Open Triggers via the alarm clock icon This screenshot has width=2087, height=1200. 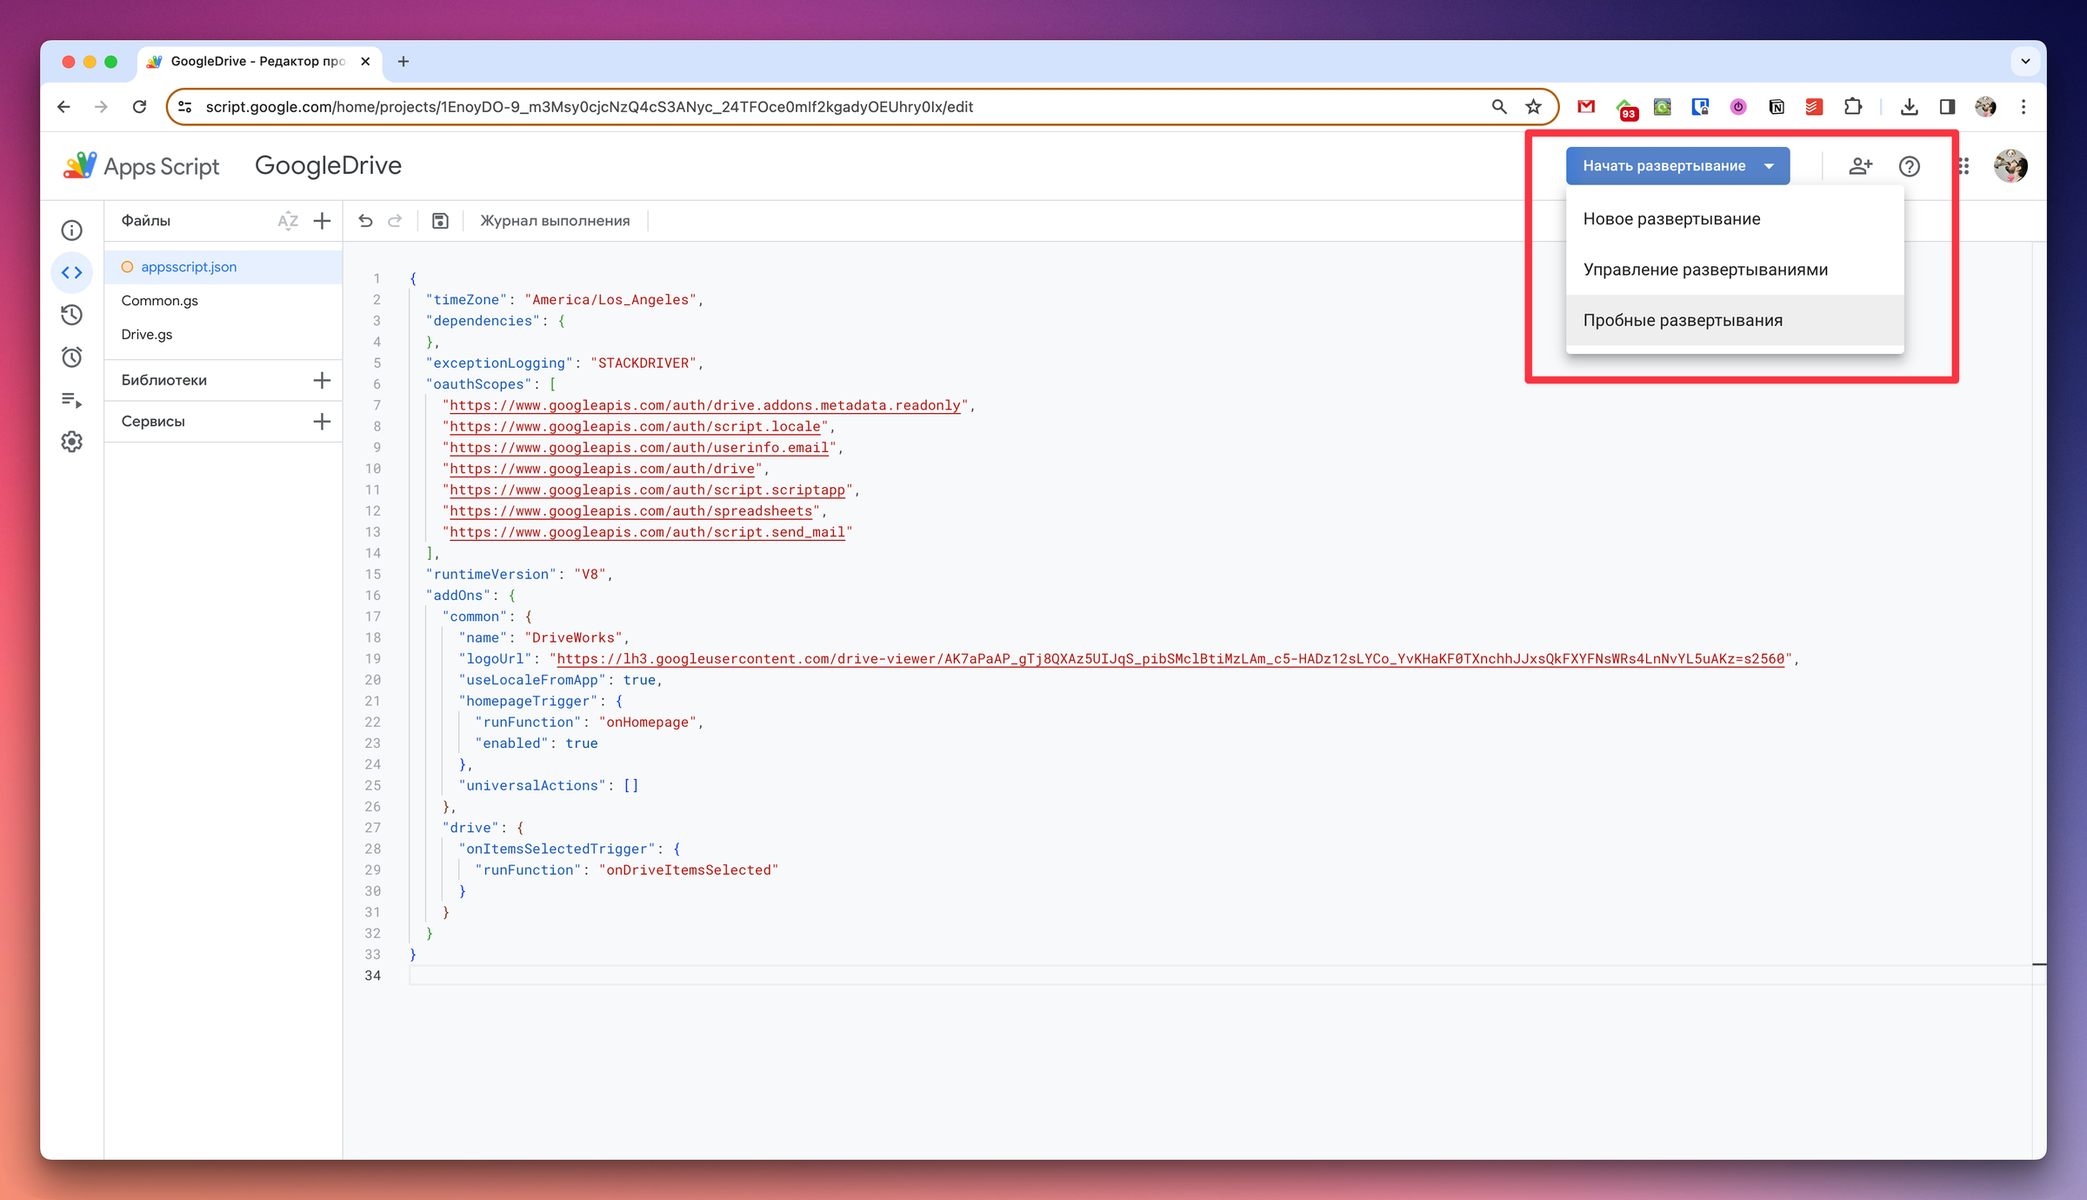pyautogui.click(x=72, y=357)
